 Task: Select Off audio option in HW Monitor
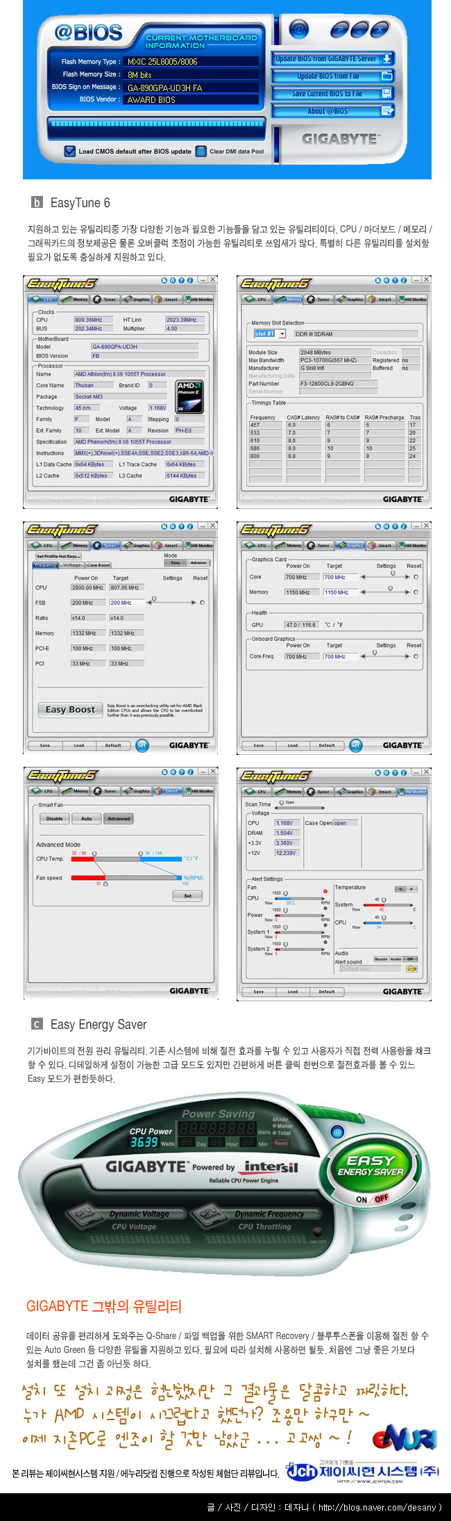(x=409, y=959)
